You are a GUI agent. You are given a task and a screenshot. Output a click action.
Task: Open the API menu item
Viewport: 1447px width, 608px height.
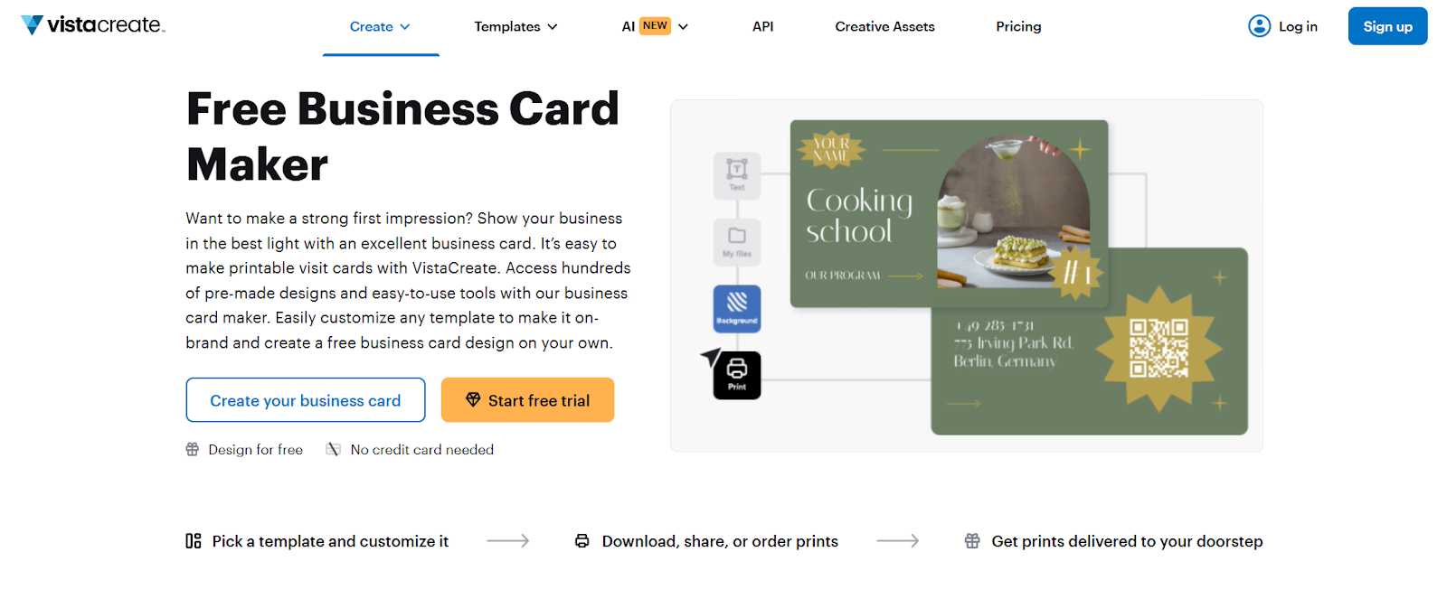(762, 27)
